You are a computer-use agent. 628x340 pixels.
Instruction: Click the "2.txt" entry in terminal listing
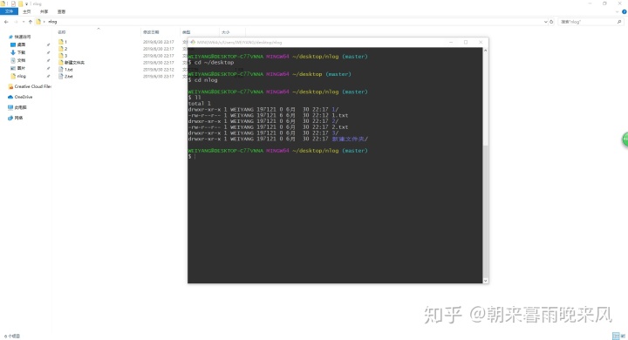[x=339, y=127]
